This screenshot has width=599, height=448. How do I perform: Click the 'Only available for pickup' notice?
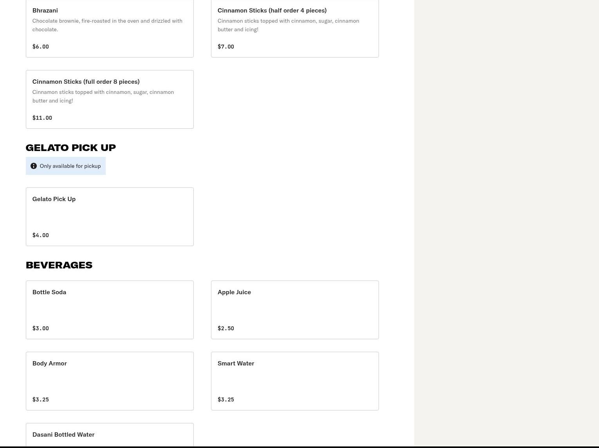(x=66, y=166)
